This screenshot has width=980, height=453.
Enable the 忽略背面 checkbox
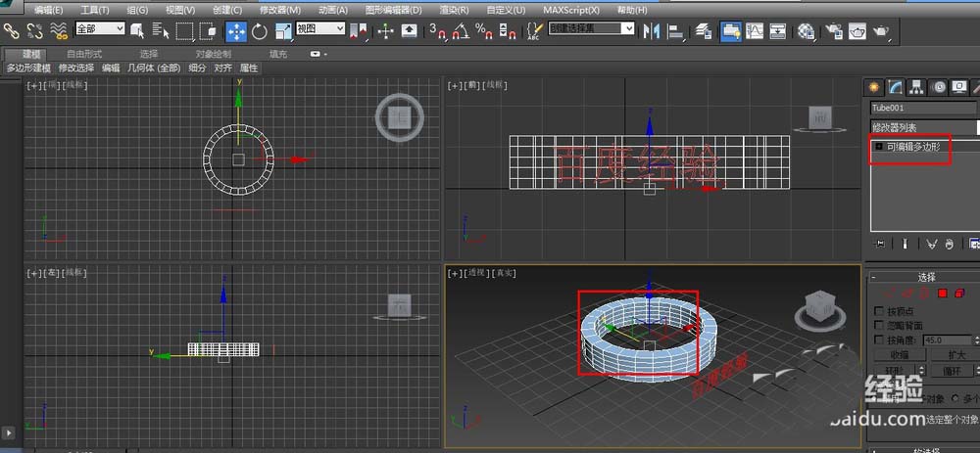tap(879, 325)
